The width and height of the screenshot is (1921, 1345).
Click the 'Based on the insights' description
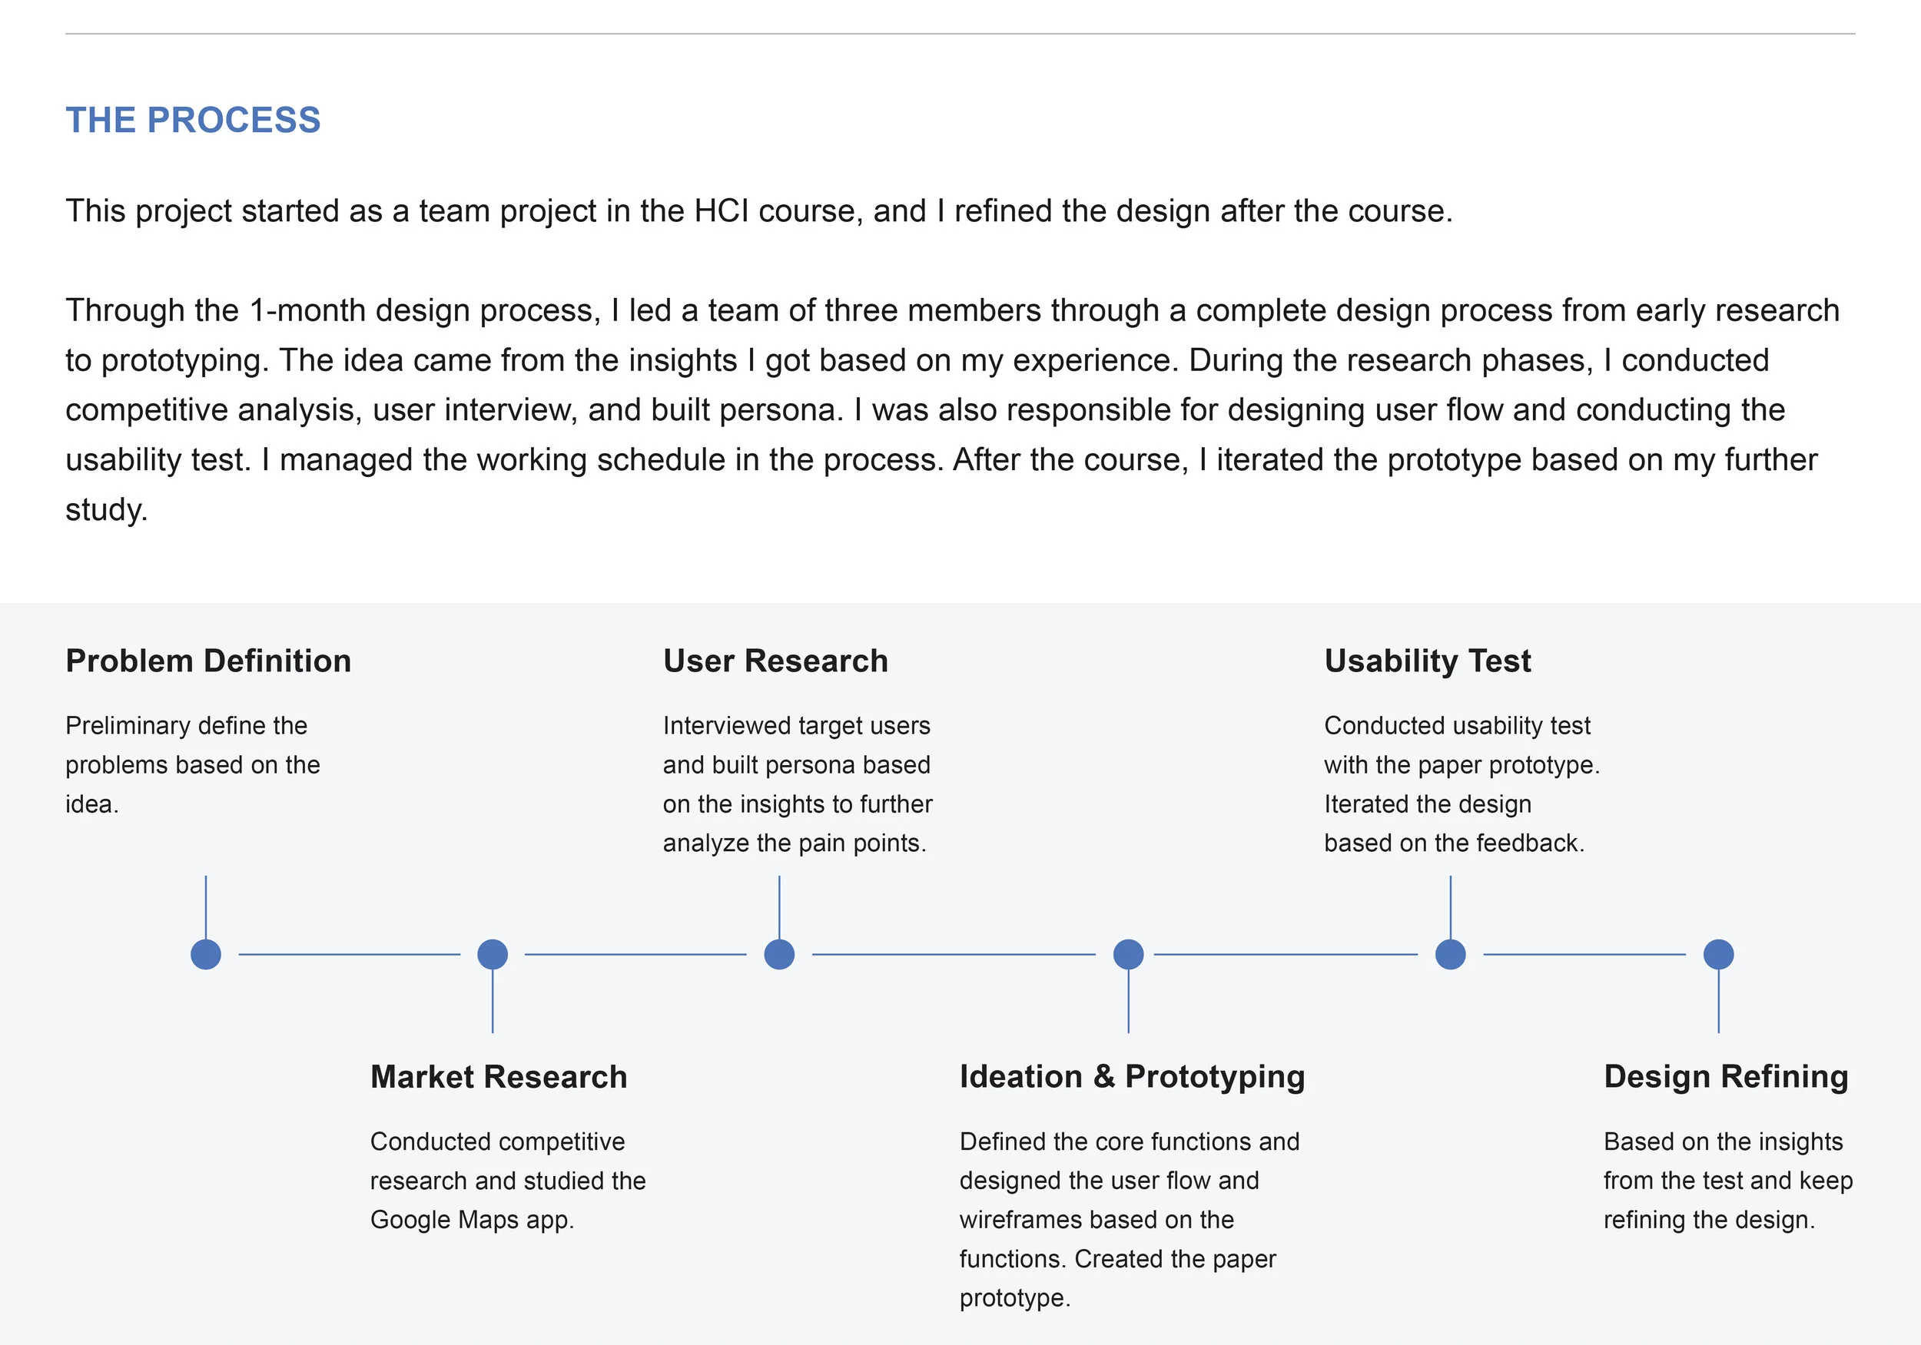[1727, 1181]
